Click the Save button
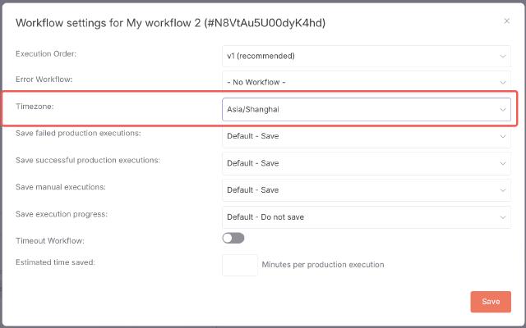The height and width of the screenshot is (328, 526). tap(491, 302)
